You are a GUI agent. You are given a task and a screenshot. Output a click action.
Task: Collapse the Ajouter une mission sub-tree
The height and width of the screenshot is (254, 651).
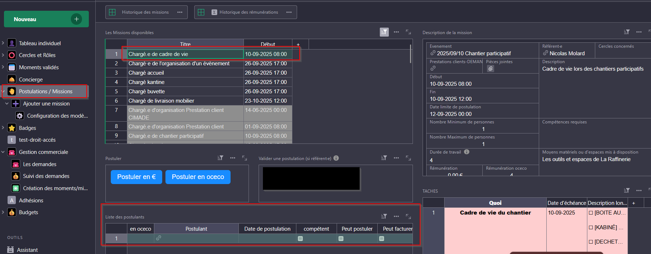pyautogui.click(x=7, y=104)
